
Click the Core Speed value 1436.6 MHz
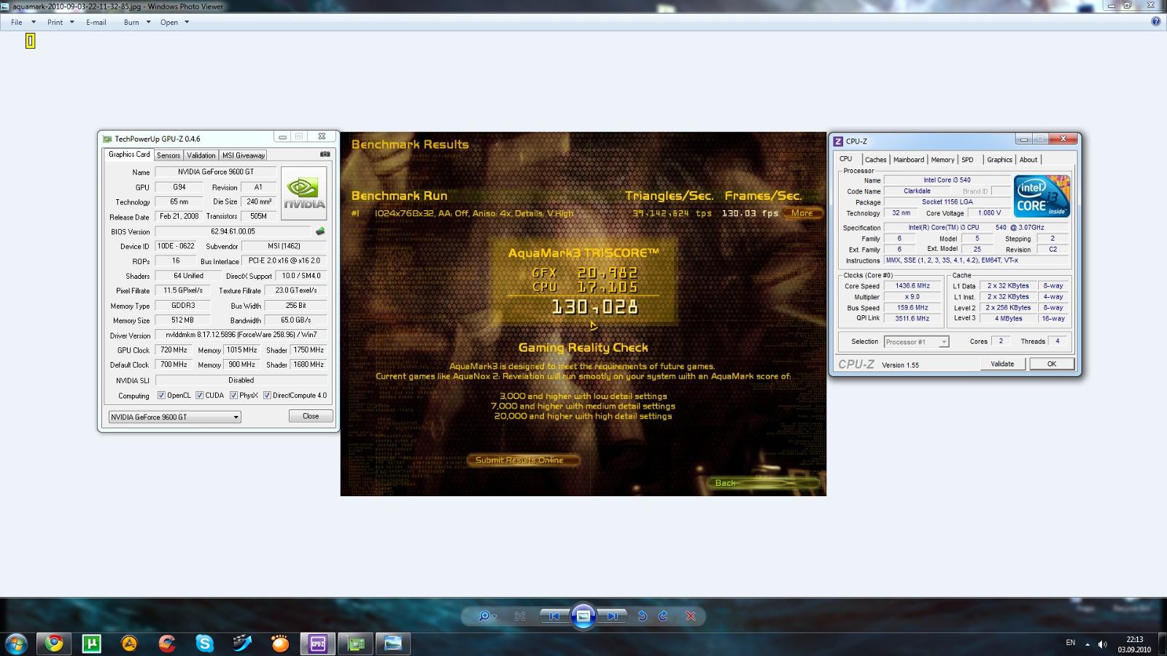pyautogui.click(x=912, y=286)
